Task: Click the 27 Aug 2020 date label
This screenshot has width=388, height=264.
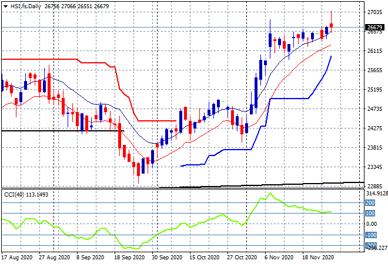Action: [x=55, y=258]
